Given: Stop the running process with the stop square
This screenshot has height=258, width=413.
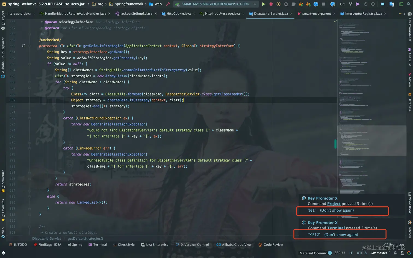Looking at the screenshot, I should pos(323,4).
